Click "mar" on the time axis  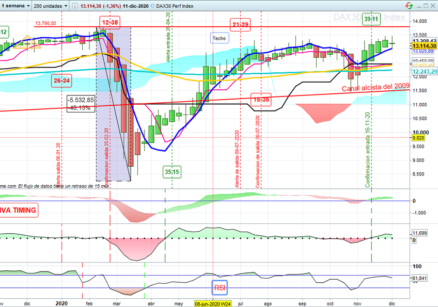tap(117, 304)
